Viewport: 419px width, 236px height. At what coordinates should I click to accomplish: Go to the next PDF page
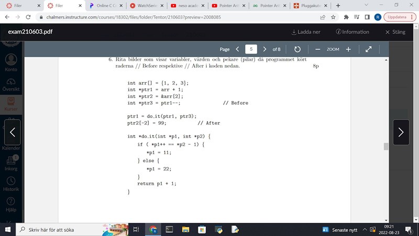(x=264, y=49)
